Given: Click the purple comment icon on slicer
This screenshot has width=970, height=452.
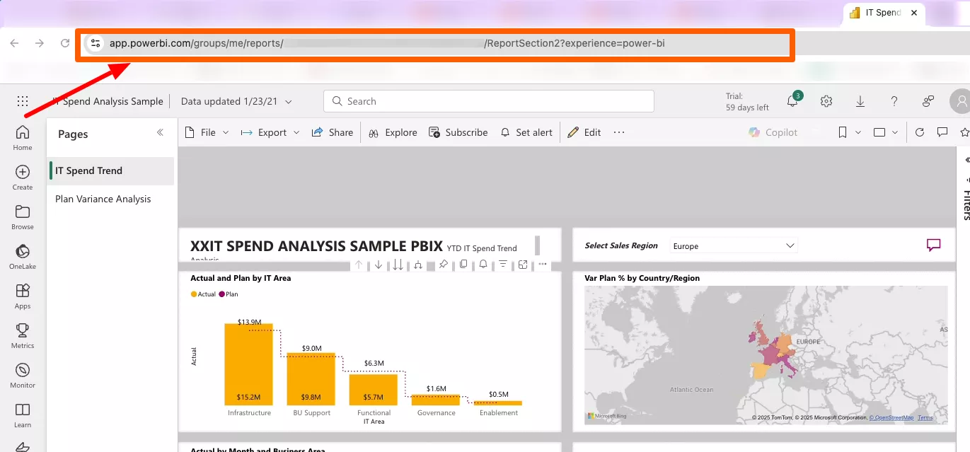Looking at the screenshot, I should point(934,245).
